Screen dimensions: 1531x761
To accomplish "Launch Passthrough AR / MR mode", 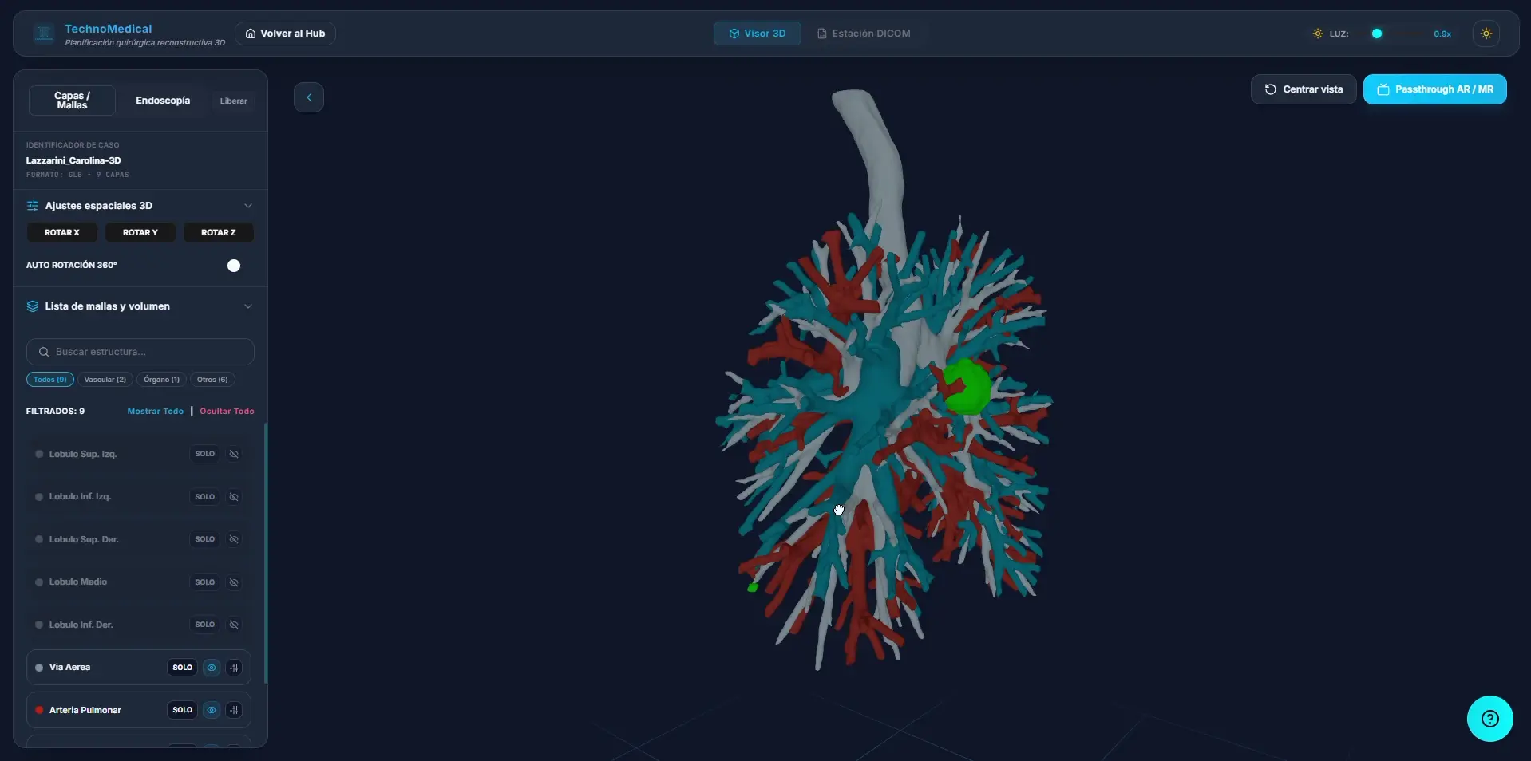I will click(x=1434, y=89).
